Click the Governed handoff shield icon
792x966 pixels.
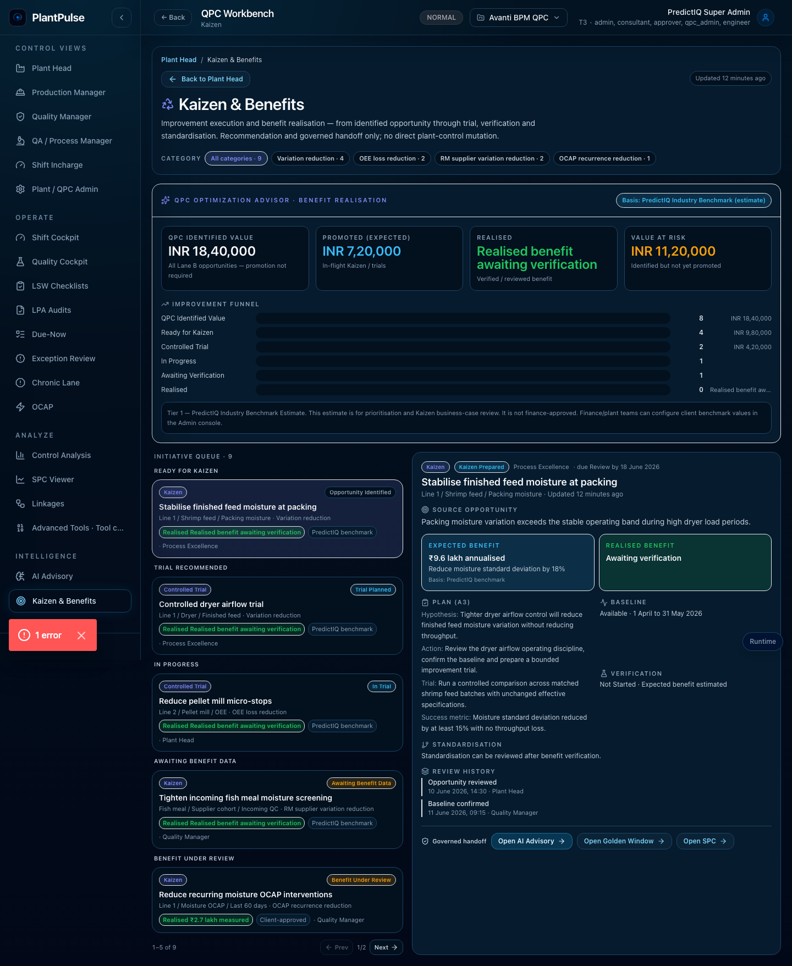click(425, 841)
